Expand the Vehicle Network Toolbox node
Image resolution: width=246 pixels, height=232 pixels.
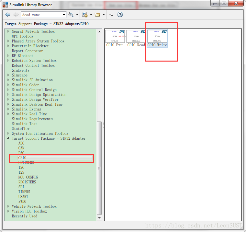click(8, 206)
